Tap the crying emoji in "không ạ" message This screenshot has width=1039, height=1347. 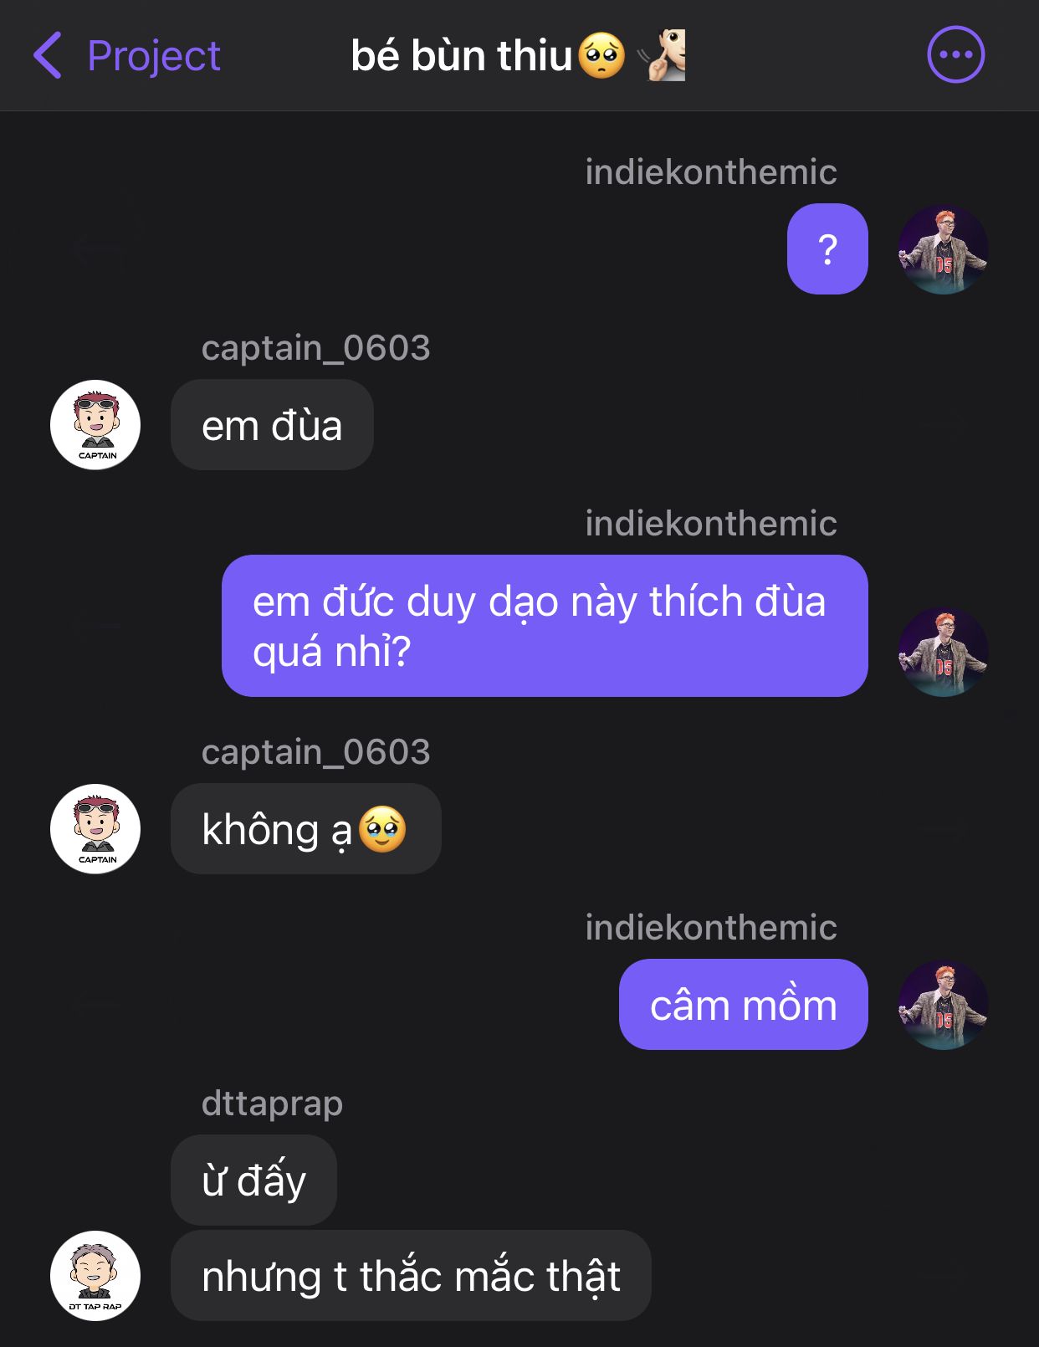click(382, 829)
